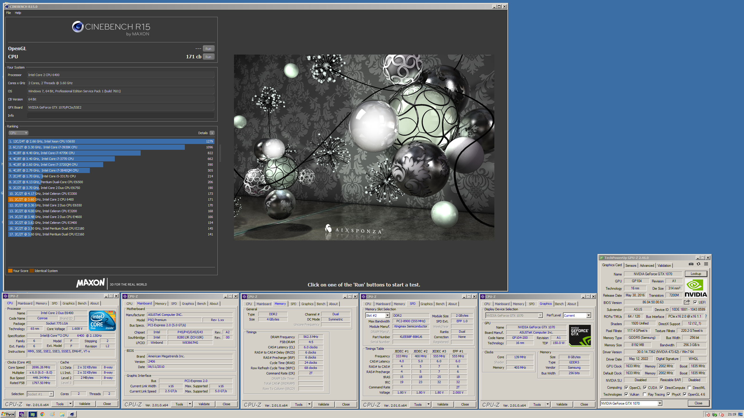The height and width of the screenshot is (418, 744).
Task: Click the Close button in GPU-Z
Action: pos(698,403)
